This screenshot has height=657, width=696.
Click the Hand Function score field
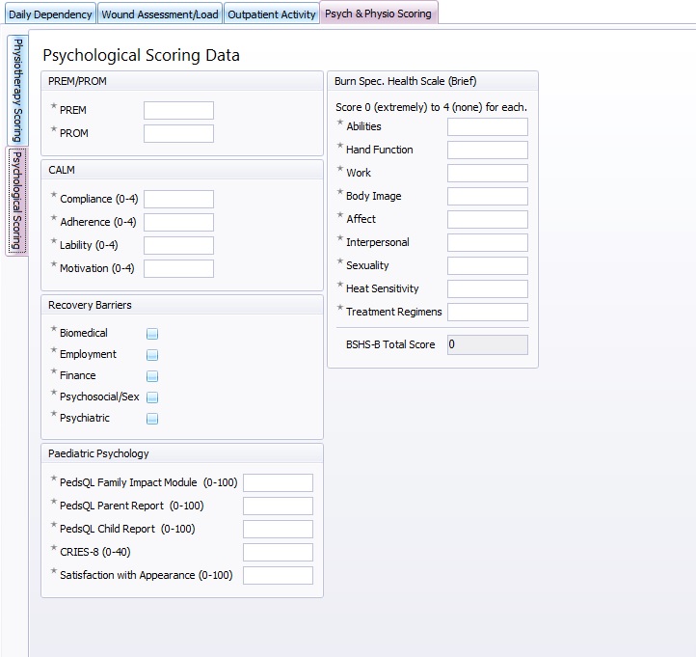[488, 150]
